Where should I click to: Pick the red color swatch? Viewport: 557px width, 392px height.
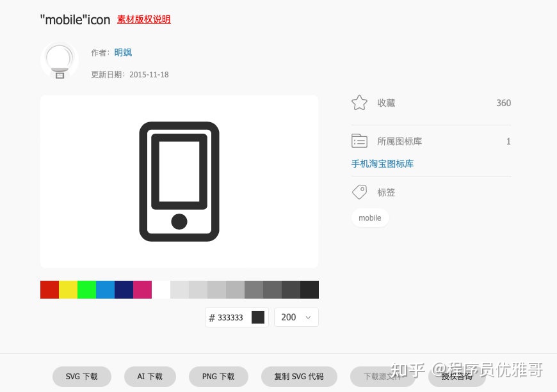coord(49,290)
